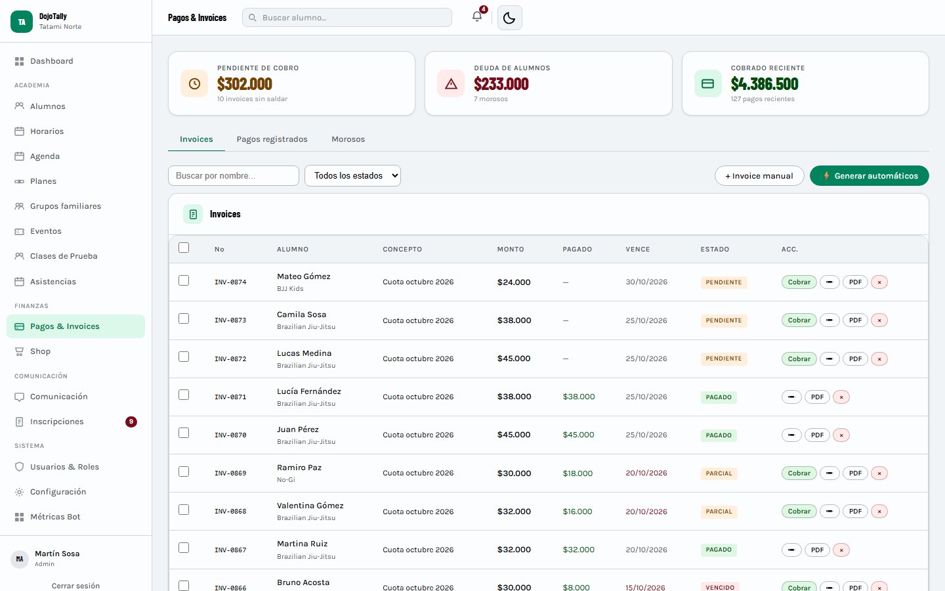Screen dimensions: 945x591
Task: Open PDF for Martina Ruiz invoice
Action: click(x=817, y=550)
